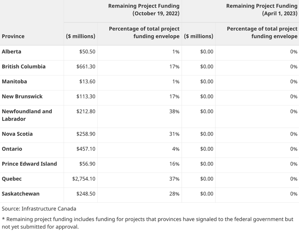Click the Source: Infrastructure Canada text
Image resolution: width=299 pixels, height=234 pixels.
click(39, 209)
